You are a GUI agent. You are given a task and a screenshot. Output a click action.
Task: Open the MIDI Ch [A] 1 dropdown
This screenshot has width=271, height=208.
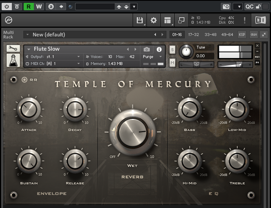53,64
